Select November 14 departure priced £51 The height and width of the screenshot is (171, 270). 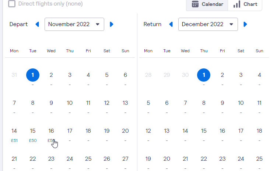coord(14,134)
